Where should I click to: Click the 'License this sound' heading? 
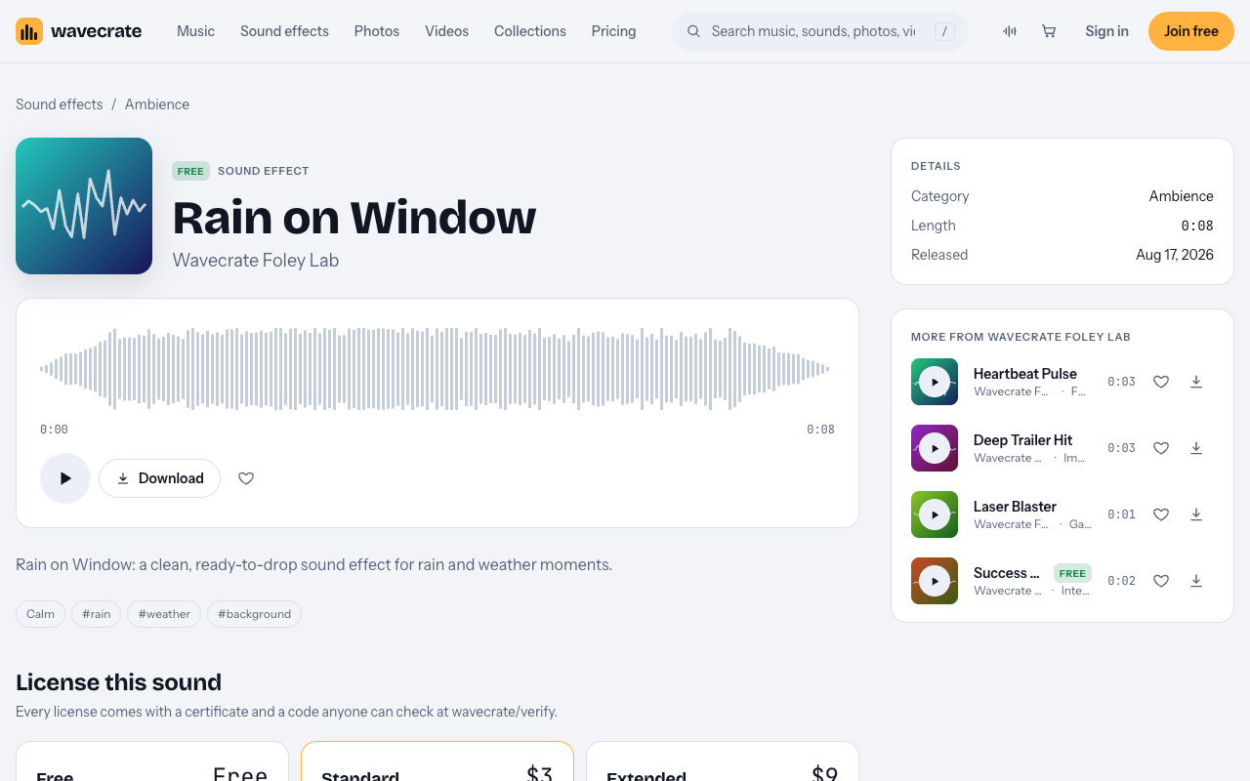(119, 682)
